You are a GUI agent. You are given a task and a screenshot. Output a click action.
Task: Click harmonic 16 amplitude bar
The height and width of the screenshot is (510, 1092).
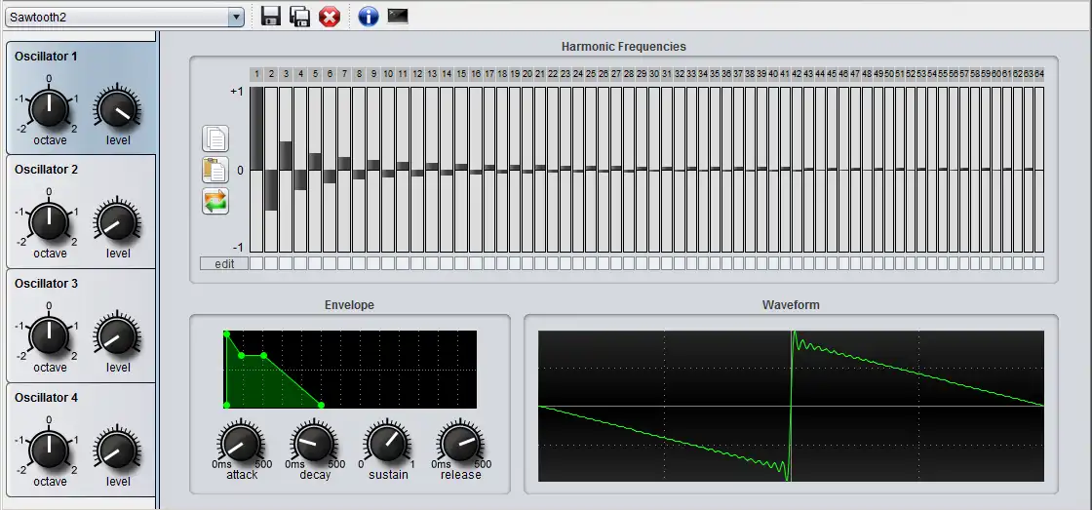click(x=476, y=170)
